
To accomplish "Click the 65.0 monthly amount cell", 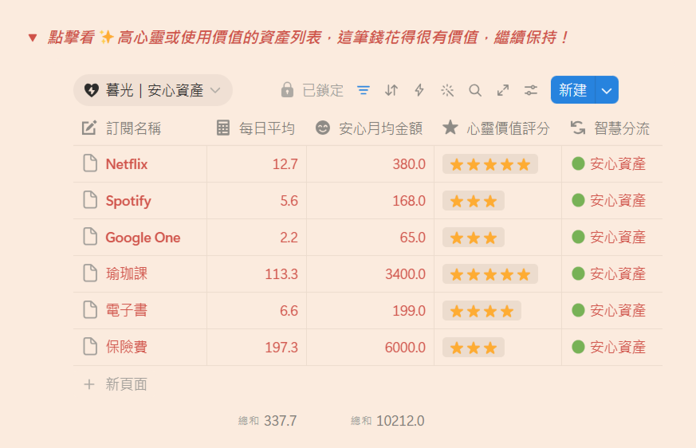I will point(370,237).
